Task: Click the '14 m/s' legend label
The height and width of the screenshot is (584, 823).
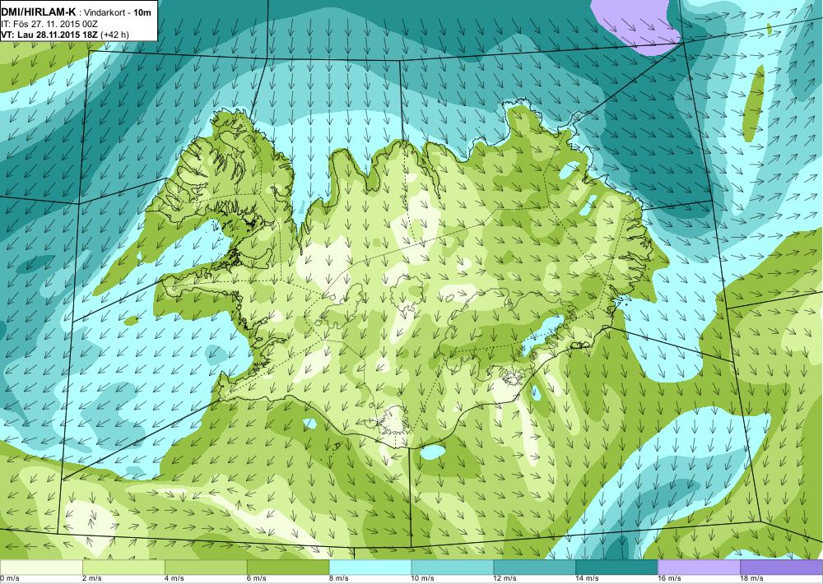Action: (x=588, y=579)
